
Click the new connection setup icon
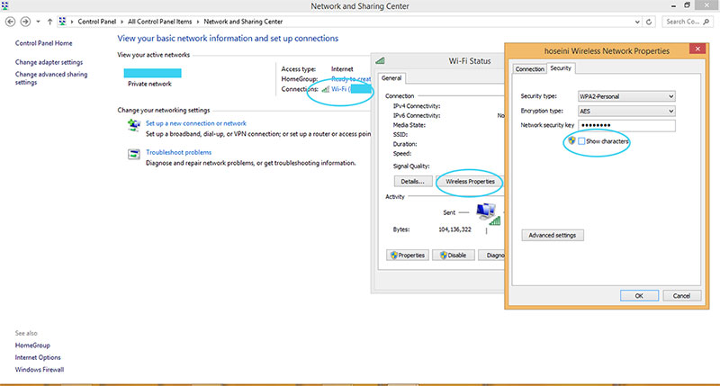click(133, 125)
